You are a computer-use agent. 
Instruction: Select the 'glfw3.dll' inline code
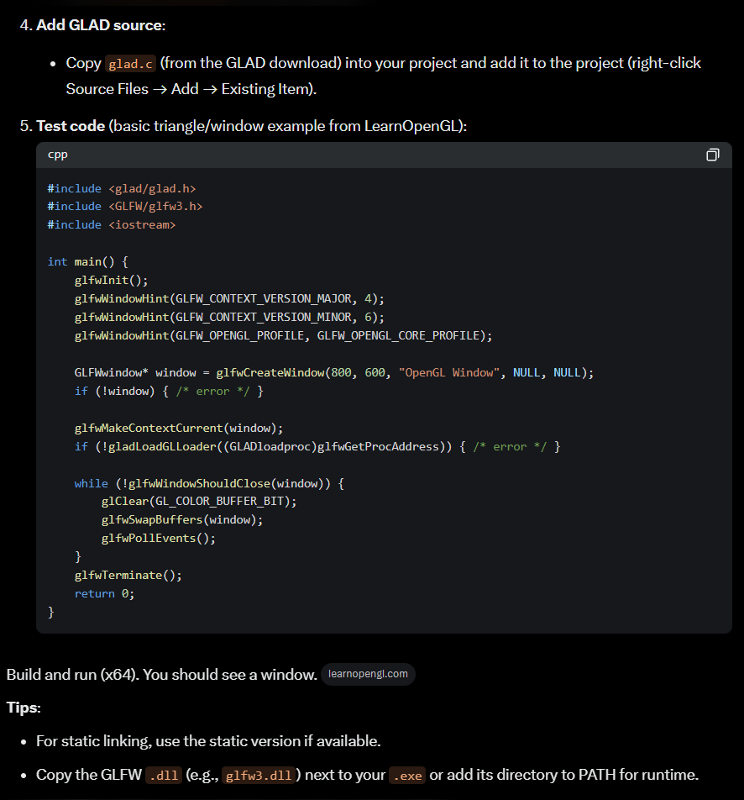coord(259,776)
